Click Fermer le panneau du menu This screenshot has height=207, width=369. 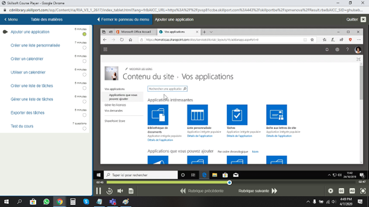[x=123, y=19]
